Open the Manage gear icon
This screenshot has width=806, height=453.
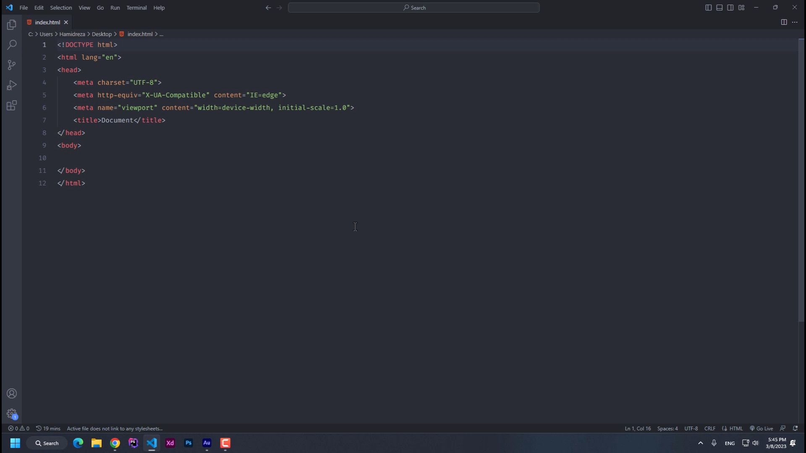tap(12, 414)
